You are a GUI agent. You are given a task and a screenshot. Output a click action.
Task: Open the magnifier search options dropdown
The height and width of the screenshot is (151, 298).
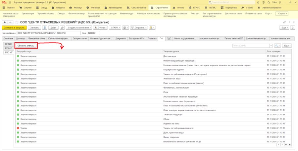[277, 46]
